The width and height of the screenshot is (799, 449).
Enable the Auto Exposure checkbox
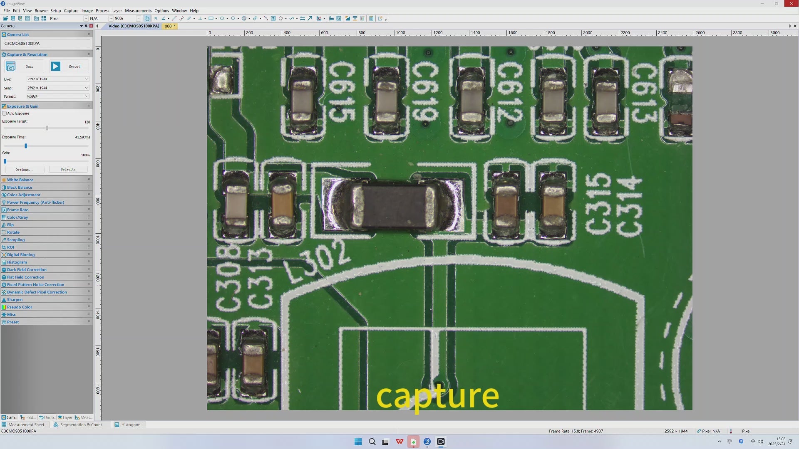click(x=5, y=113)
